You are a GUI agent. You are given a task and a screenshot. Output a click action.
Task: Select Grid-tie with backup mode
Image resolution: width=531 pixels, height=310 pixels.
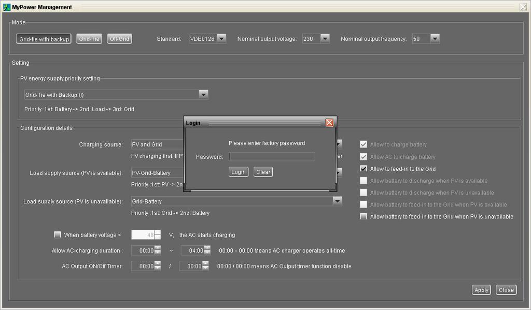(44, 39)
